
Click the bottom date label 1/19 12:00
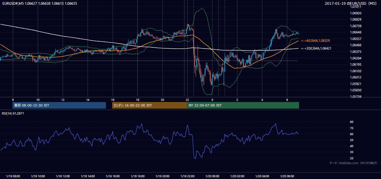[63, 176]
